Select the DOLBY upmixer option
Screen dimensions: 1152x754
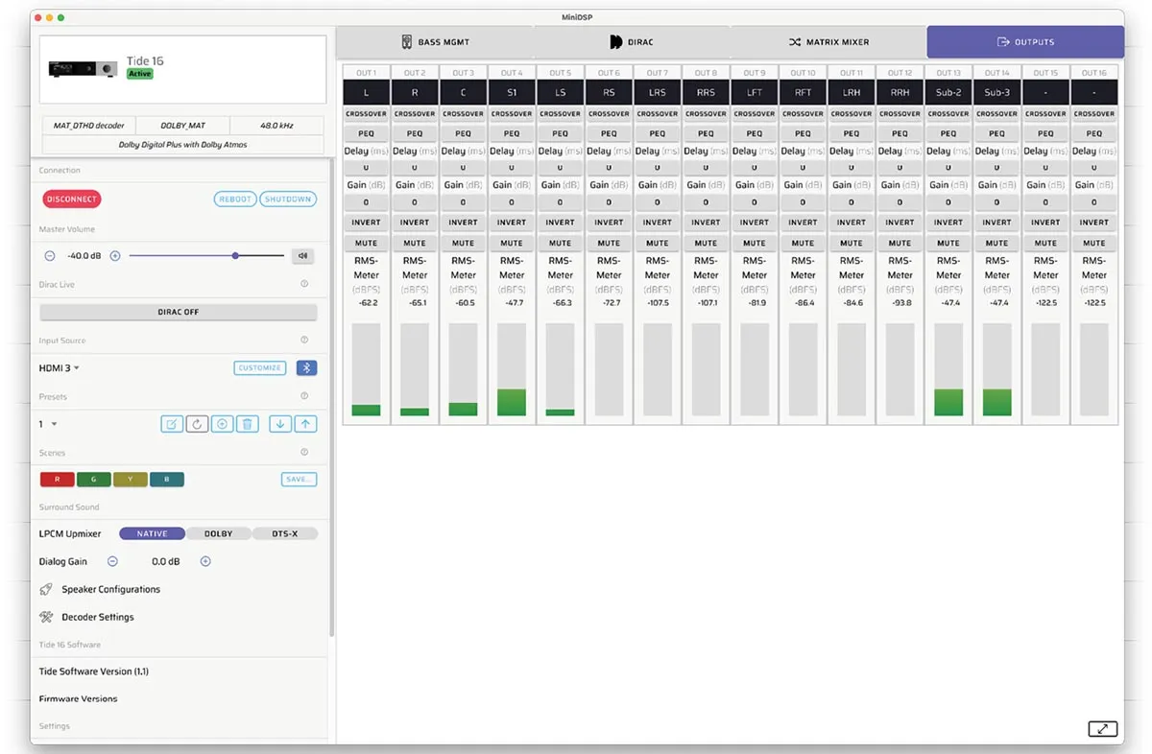click(x=219, y=534)
